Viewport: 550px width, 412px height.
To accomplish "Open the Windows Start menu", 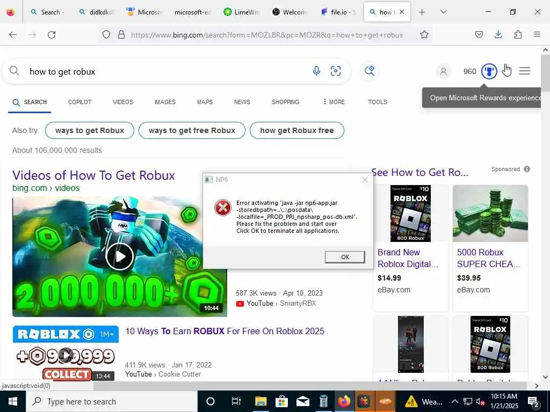I will (x=13, y=401).
